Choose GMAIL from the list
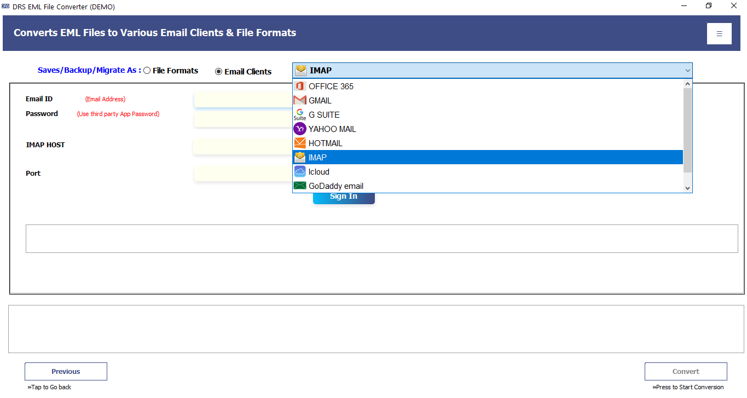Image resolution: width=747 pixels, height=398 pixels. (x=488, y=100)
